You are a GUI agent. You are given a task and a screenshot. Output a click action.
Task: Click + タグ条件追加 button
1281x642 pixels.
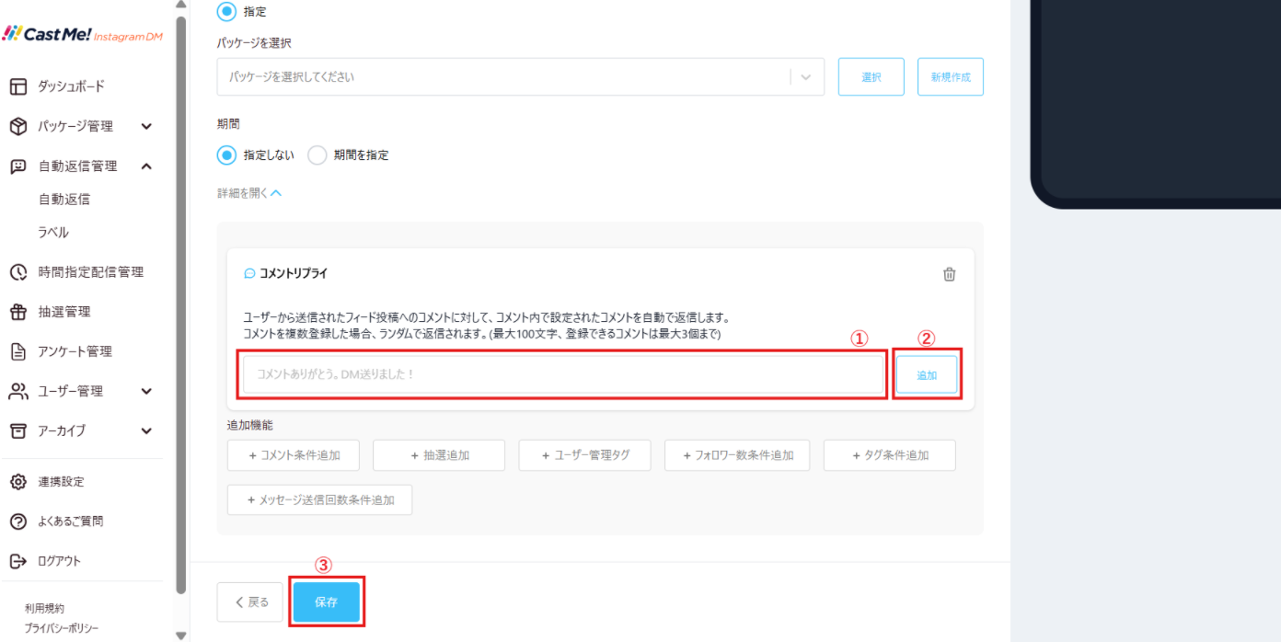(890, 455)
